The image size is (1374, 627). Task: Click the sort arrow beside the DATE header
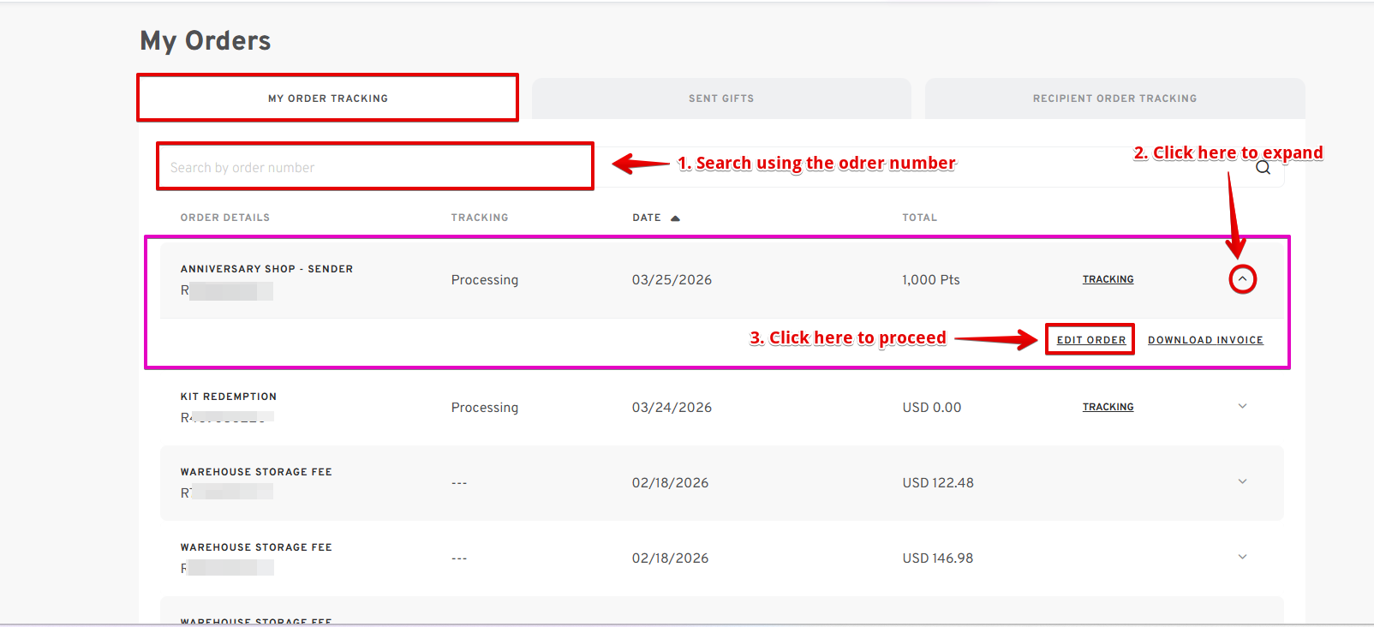(675, 218)
